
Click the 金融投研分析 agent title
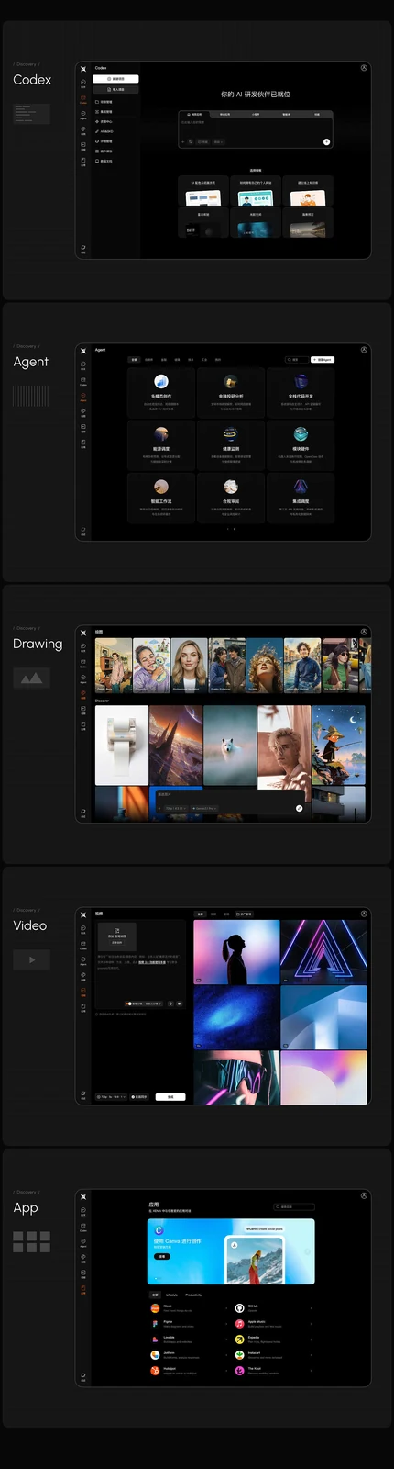pos(231,396)
